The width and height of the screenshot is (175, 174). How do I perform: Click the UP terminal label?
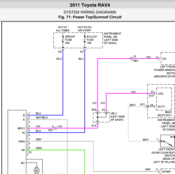23,150
